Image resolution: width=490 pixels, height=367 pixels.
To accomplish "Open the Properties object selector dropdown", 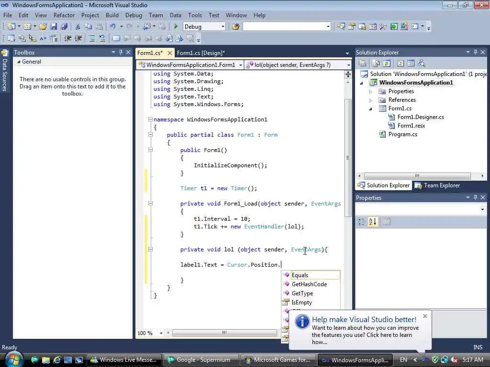I will (482, 209).
